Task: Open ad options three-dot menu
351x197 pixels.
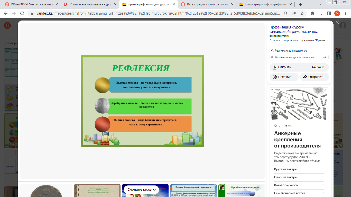Action: 326,91
